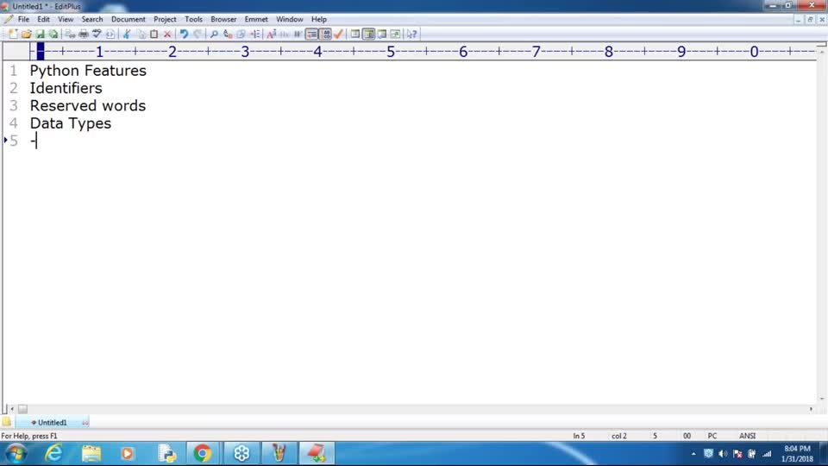This screenshot has height=466, width=828.
Task: Click the 'col 2' status bar entry
Action: tap(619, 436)
